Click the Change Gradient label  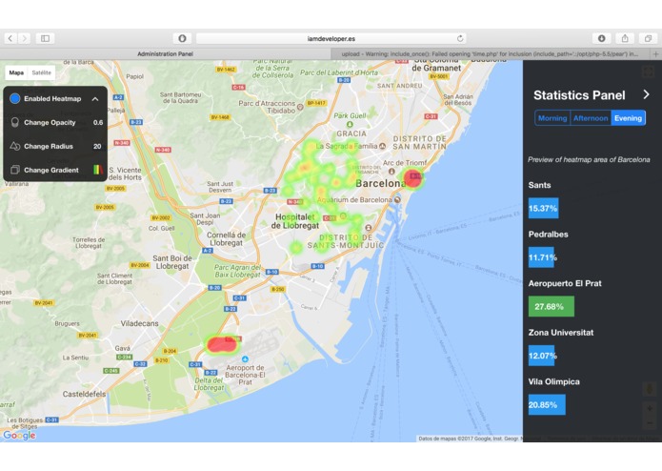[51, 170]
